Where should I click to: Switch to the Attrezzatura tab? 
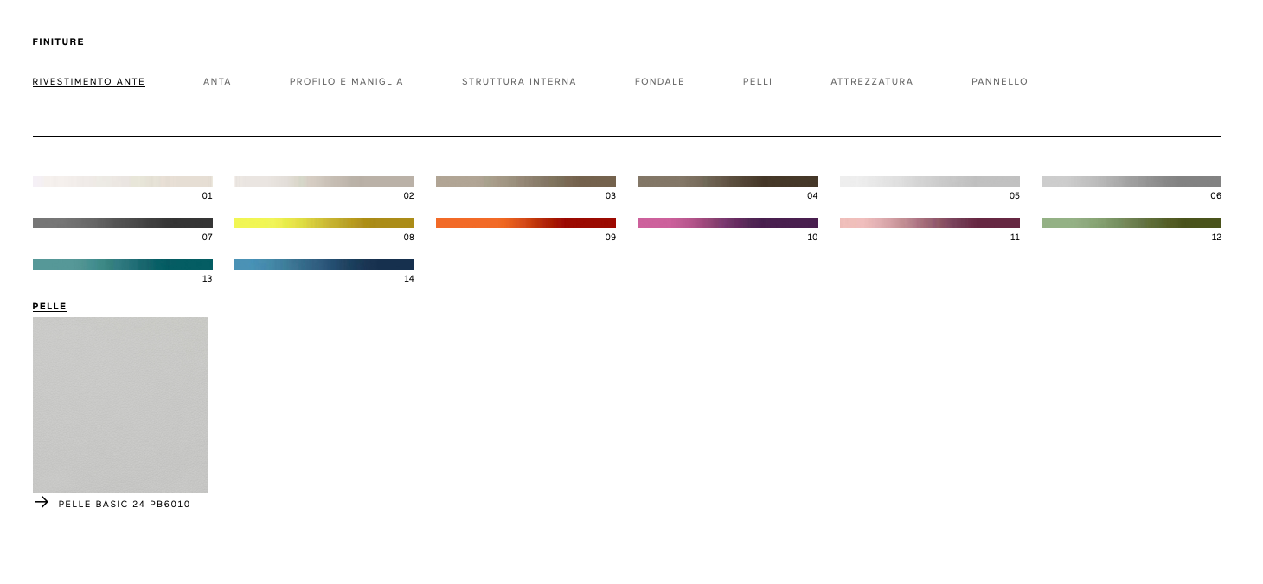(x=871, y=82)
